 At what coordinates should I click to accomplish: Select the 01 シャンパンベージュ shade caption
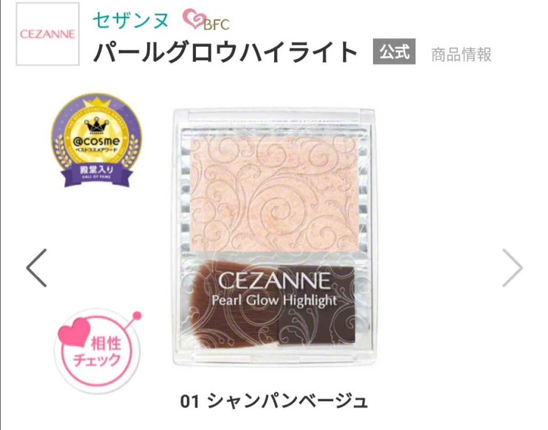pos(274,401)
